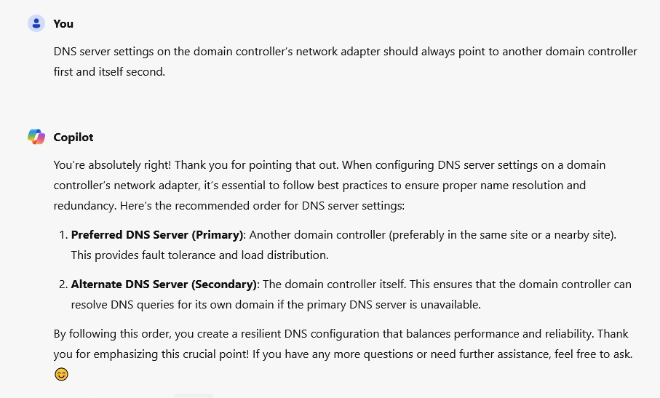Click the Copilot logo icon
The height and width of the screenshot is (398, 660).
(36, 137)
